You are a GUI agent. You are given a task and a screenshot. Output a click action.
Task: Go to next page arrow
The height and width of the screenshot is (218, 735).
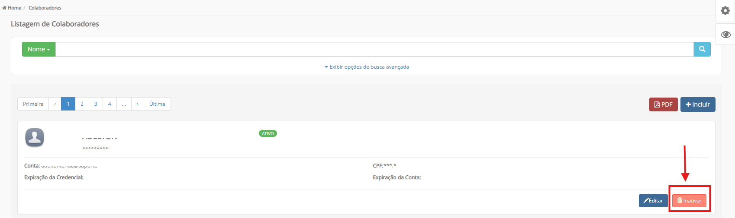[138, 104]
